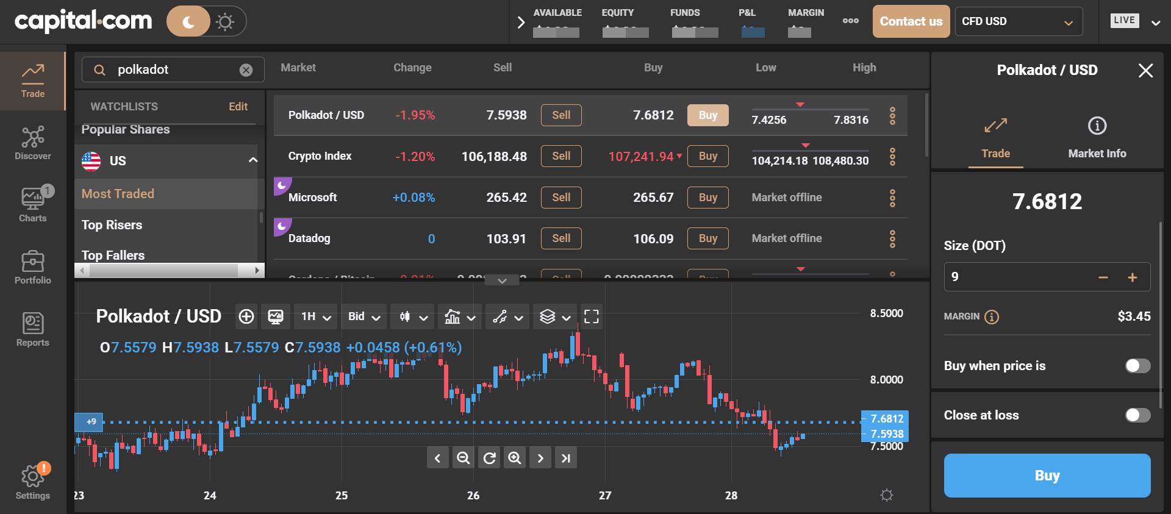Open 1H timeframe dropdown

click(315, 316)
